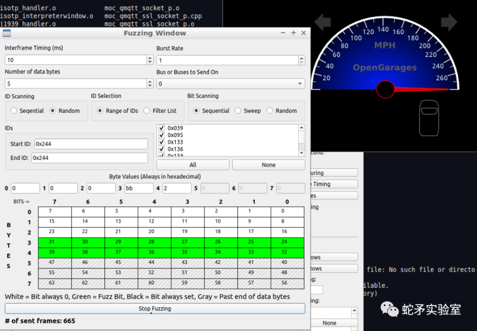Click the speedometer needle hub

pos(385,89)
